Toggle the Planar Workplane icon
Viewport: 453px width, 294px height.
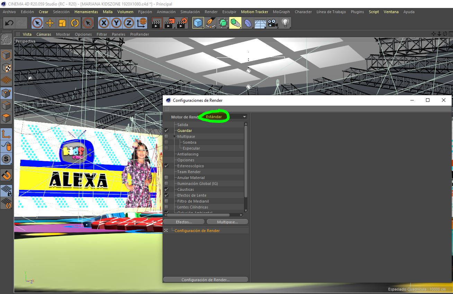[x=6, y=203]
